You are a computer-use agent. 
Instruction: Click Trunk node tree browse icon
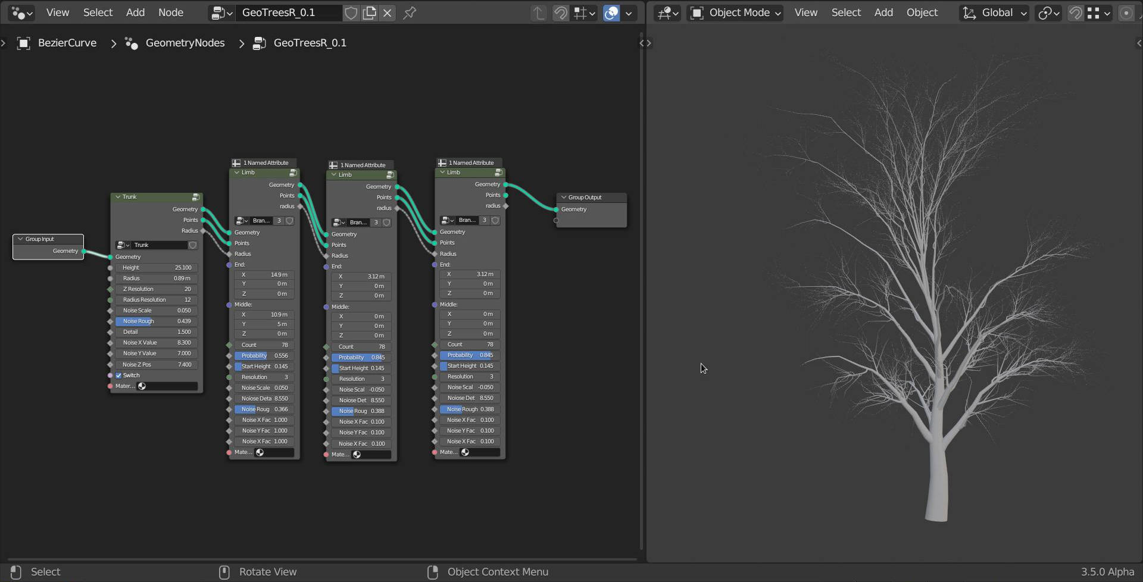point(123,245)
